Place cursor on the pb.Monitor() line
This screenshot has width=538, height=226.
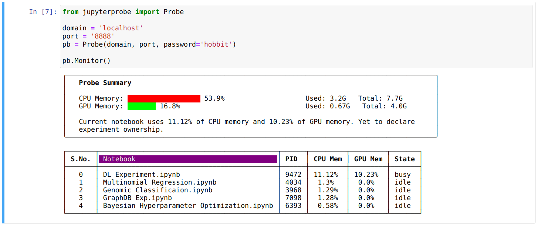click(x=87, y=61)
